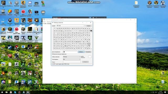Click the system clock in taskbar
Viewport: 168px width, 94px height.
point(160,92)
